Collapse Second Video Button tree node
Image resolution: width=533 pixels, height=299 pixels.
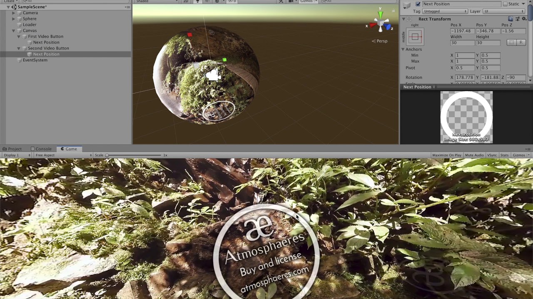click(x=19, y=48)
